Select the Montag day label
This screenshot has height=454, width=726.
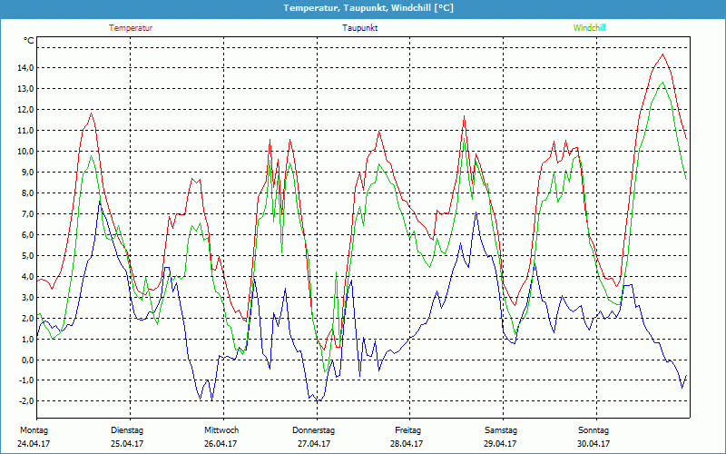click(x=34, y=430)
